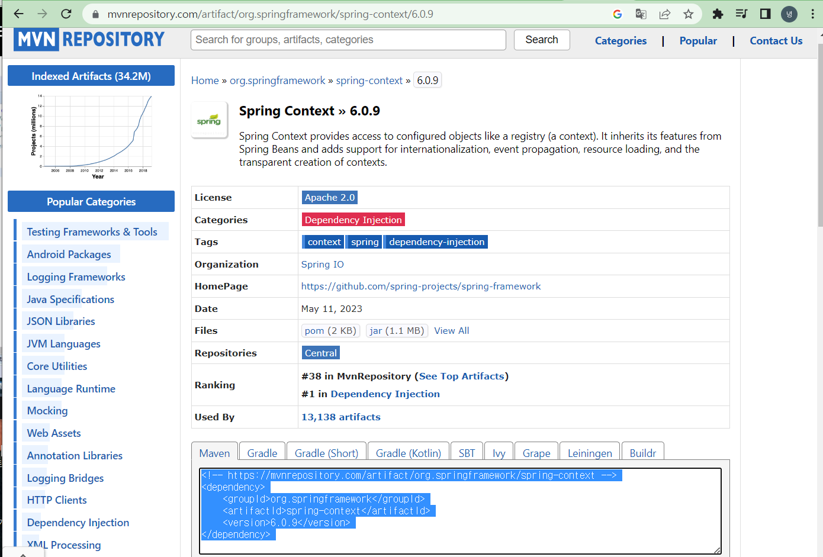
Task: Open the GitHub spring-framework homepage link
Action: coord(421,286)
